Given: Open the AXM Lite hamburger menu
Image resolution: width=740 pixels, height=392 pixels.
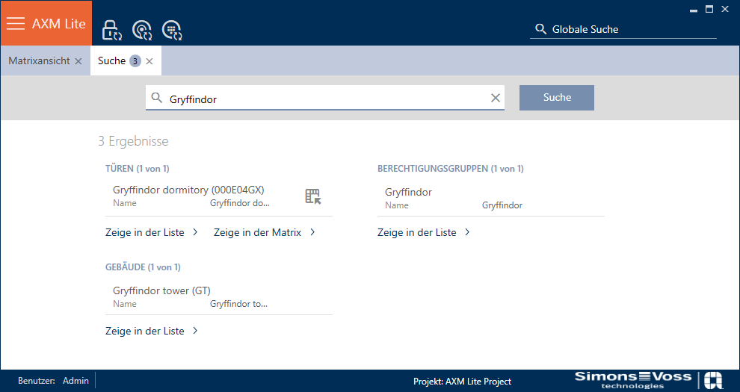Looking at the screenshot, I should point(16,23).
